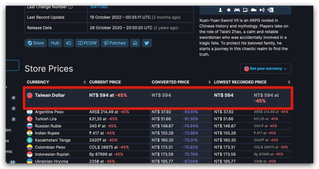Open the Patches button

115,43
